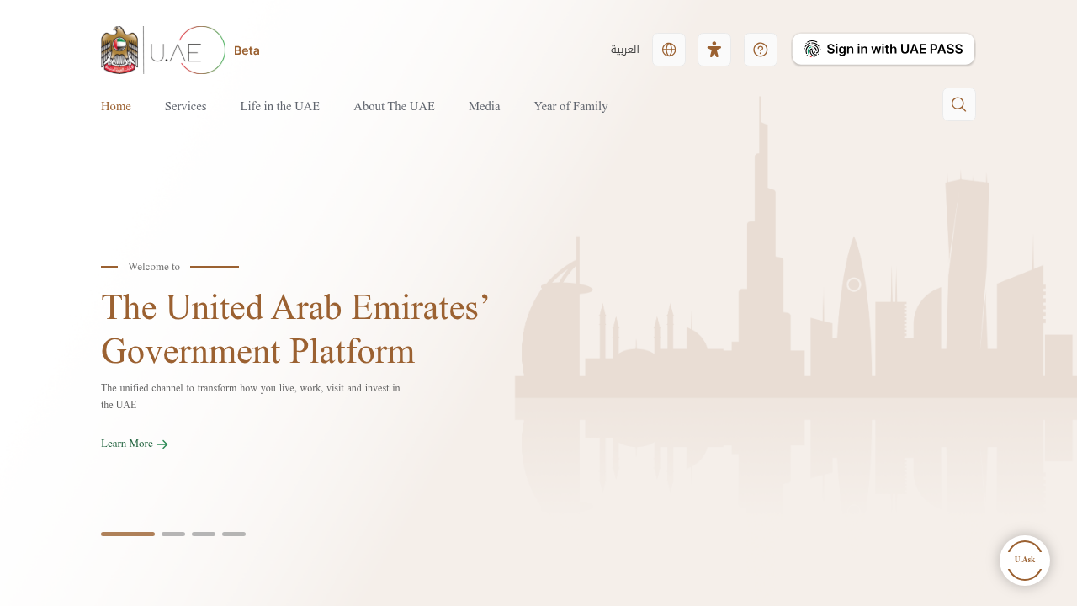The width and height of the screenshot is (1077, 606).
Task: Click the Beta label
Action: point(247,50)
